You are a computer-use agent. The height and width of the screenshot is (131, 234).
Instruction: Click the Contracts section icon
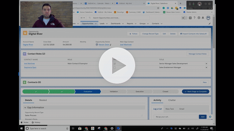tap(24, 82)
